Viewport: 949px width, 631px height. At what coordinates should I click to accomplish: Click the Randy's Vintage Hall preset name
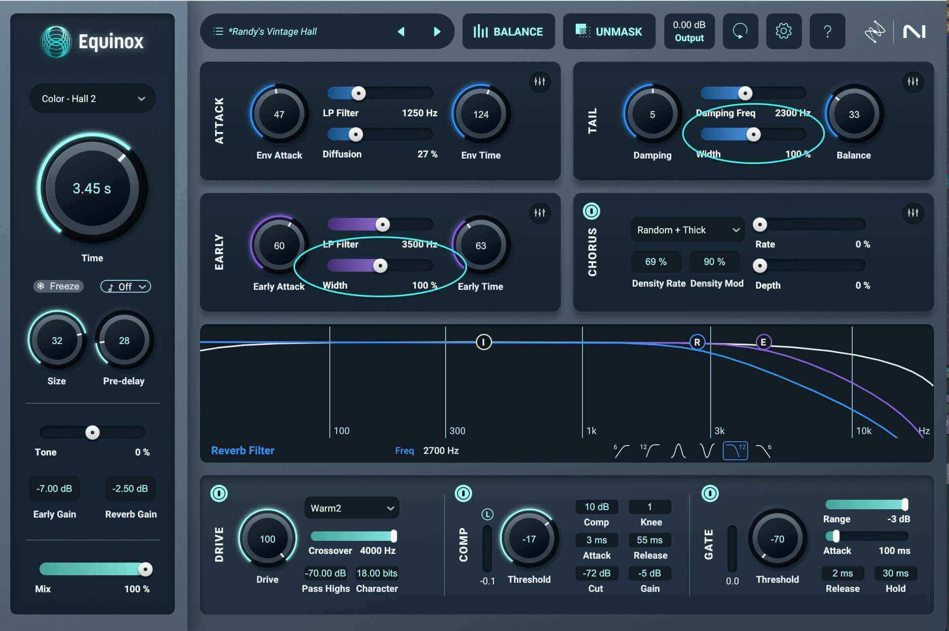coord(272,31)
